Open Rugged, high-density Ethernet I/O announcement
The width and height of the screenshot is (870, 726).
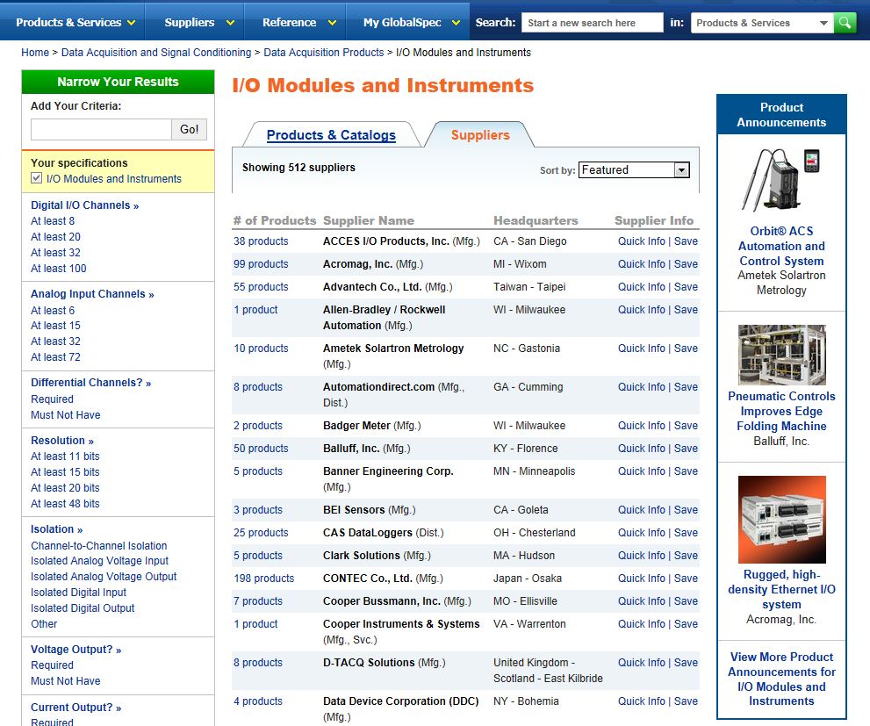pyautogui.click(x=781, y=590)
